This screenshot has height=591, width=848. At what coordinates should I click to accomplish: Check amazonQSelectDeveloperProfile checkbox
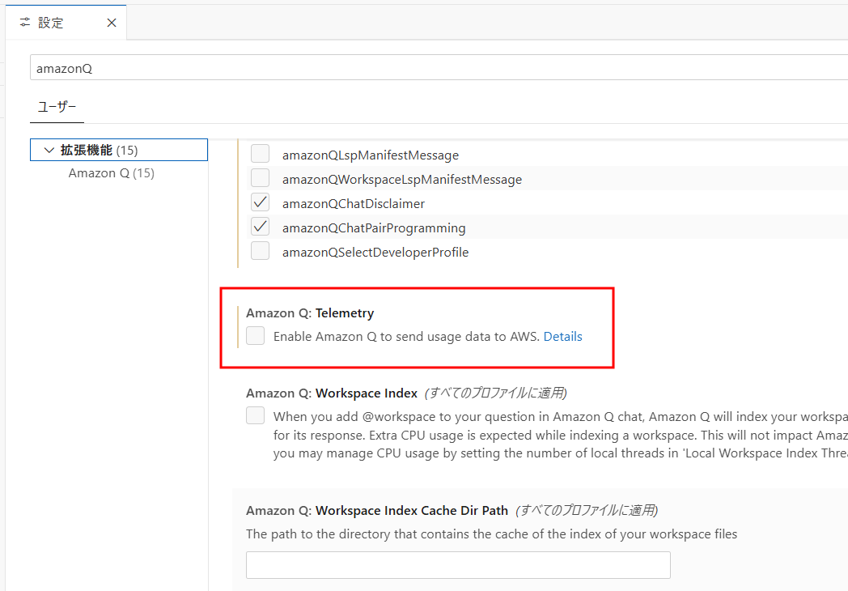260,251
